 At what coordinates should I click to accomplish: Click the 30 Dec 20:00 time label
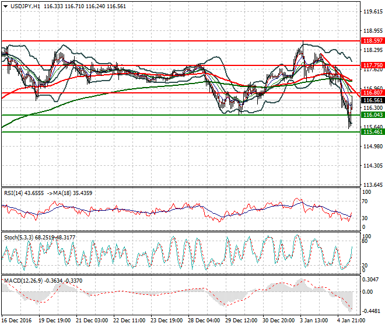[x=278, y=321]
